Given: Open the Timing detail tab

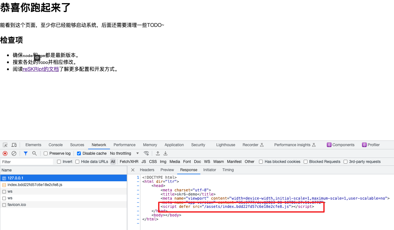Looking at the screenshot, I should (228, 170).
